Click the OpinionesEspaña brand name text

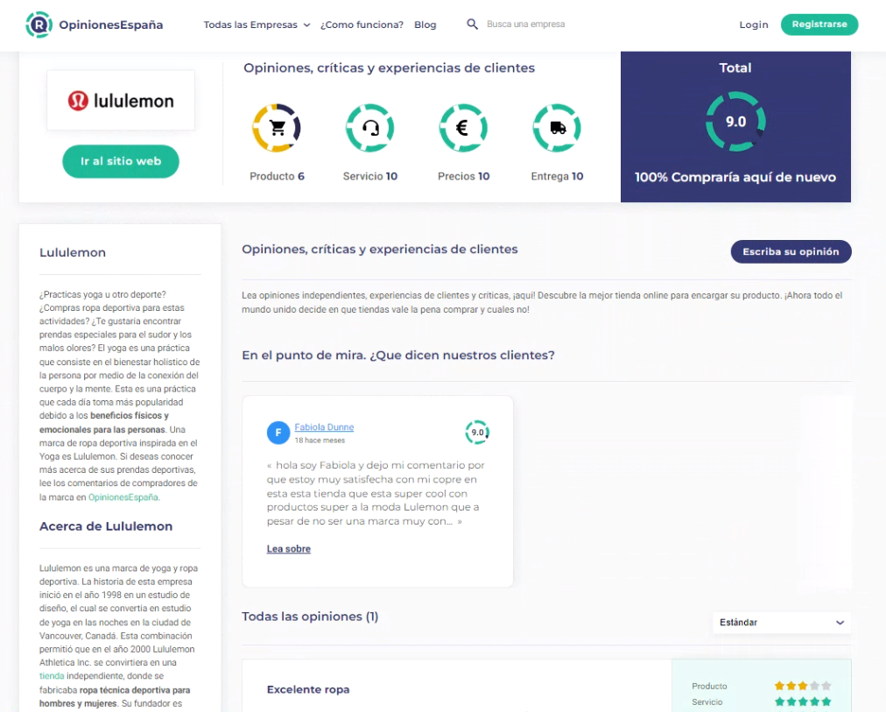[x=110, y=25]
